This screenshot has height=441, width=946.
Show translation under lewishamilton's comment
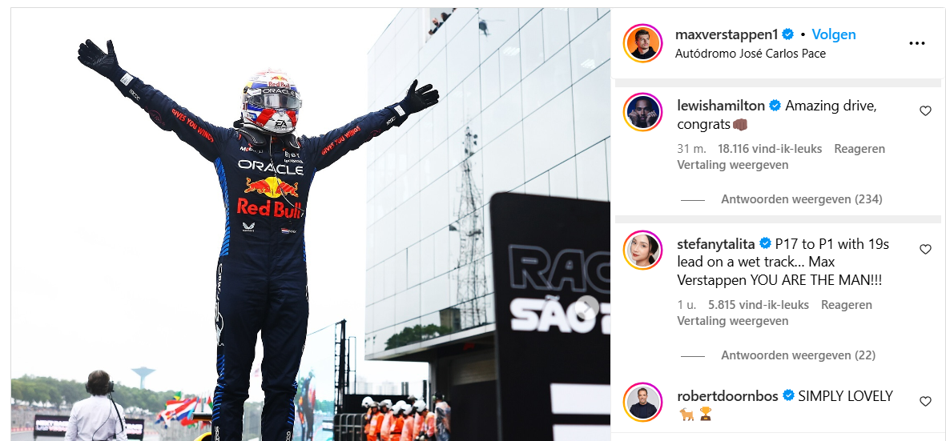tap(732, 164)
